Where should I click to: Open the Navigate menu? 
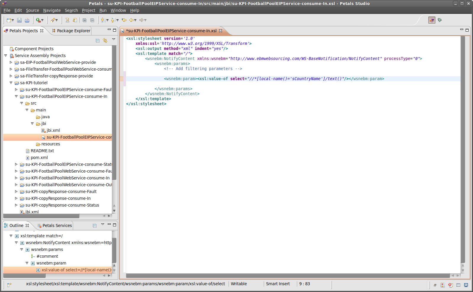52,10
